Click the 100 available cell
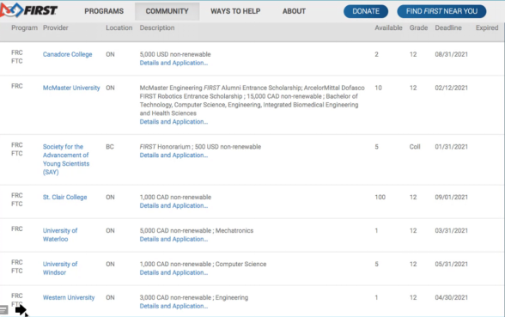The height and width of the screenshot is (317, 505). coord(380,197)
